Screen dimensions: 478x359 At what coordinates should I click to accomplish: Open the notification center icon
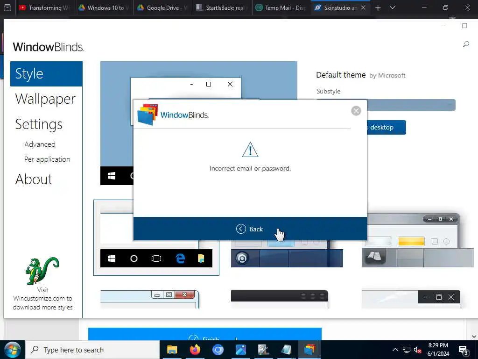point(464,350)
